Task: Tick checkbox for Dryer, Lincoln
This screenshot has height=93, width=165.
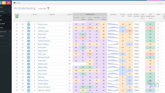Action: coord(17,74)
